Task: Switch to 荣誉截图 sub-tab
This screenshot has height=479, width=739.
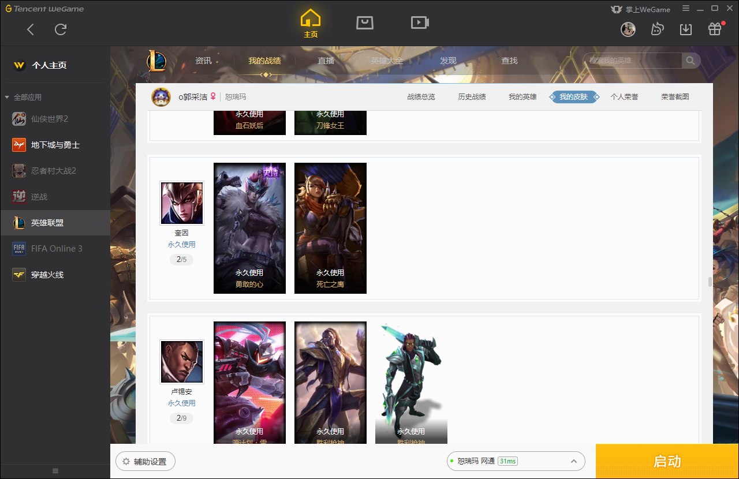Action: tap(675, 97)
